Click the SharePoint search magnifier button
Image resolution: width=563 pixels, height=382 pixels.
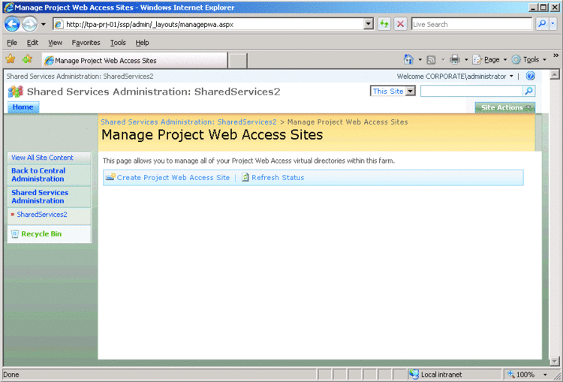529,92
